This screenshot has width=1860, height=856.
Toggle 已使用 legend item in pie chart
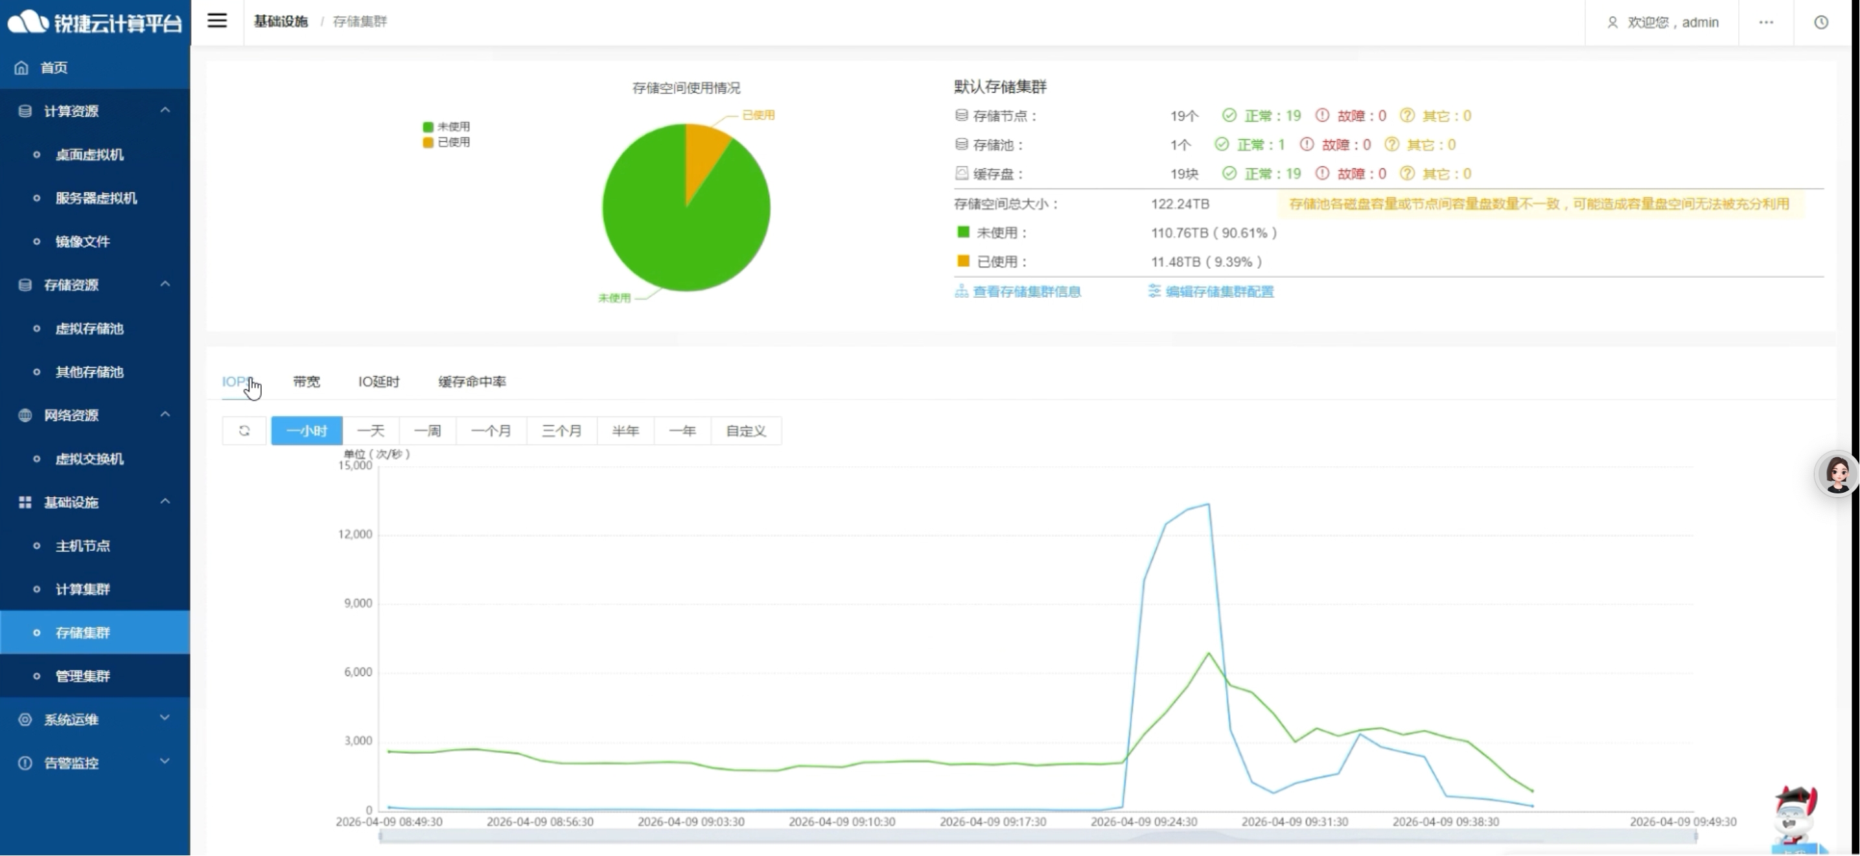click(447, 142)
